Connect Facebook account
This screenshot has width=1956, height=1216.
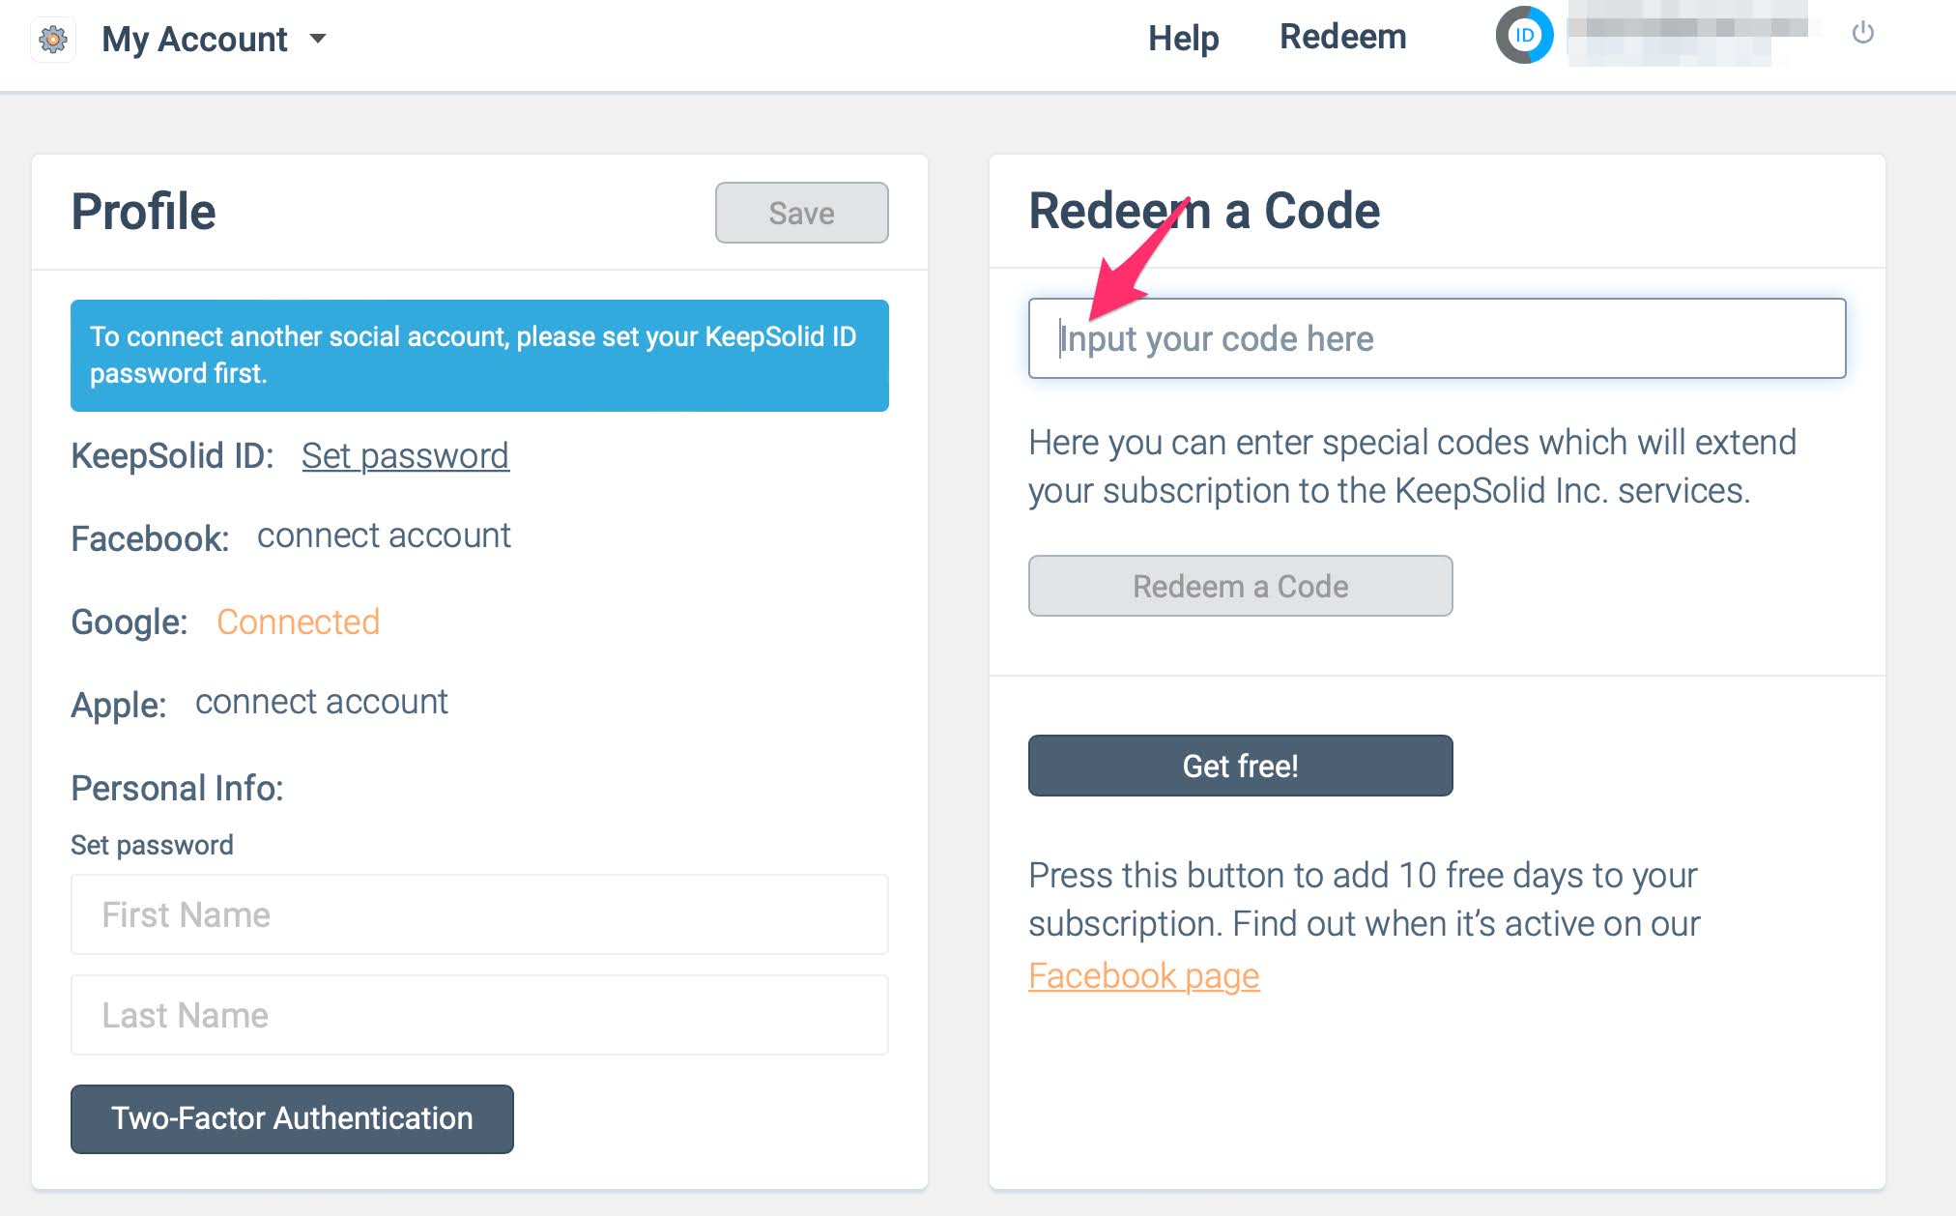(x=384, y=536)
